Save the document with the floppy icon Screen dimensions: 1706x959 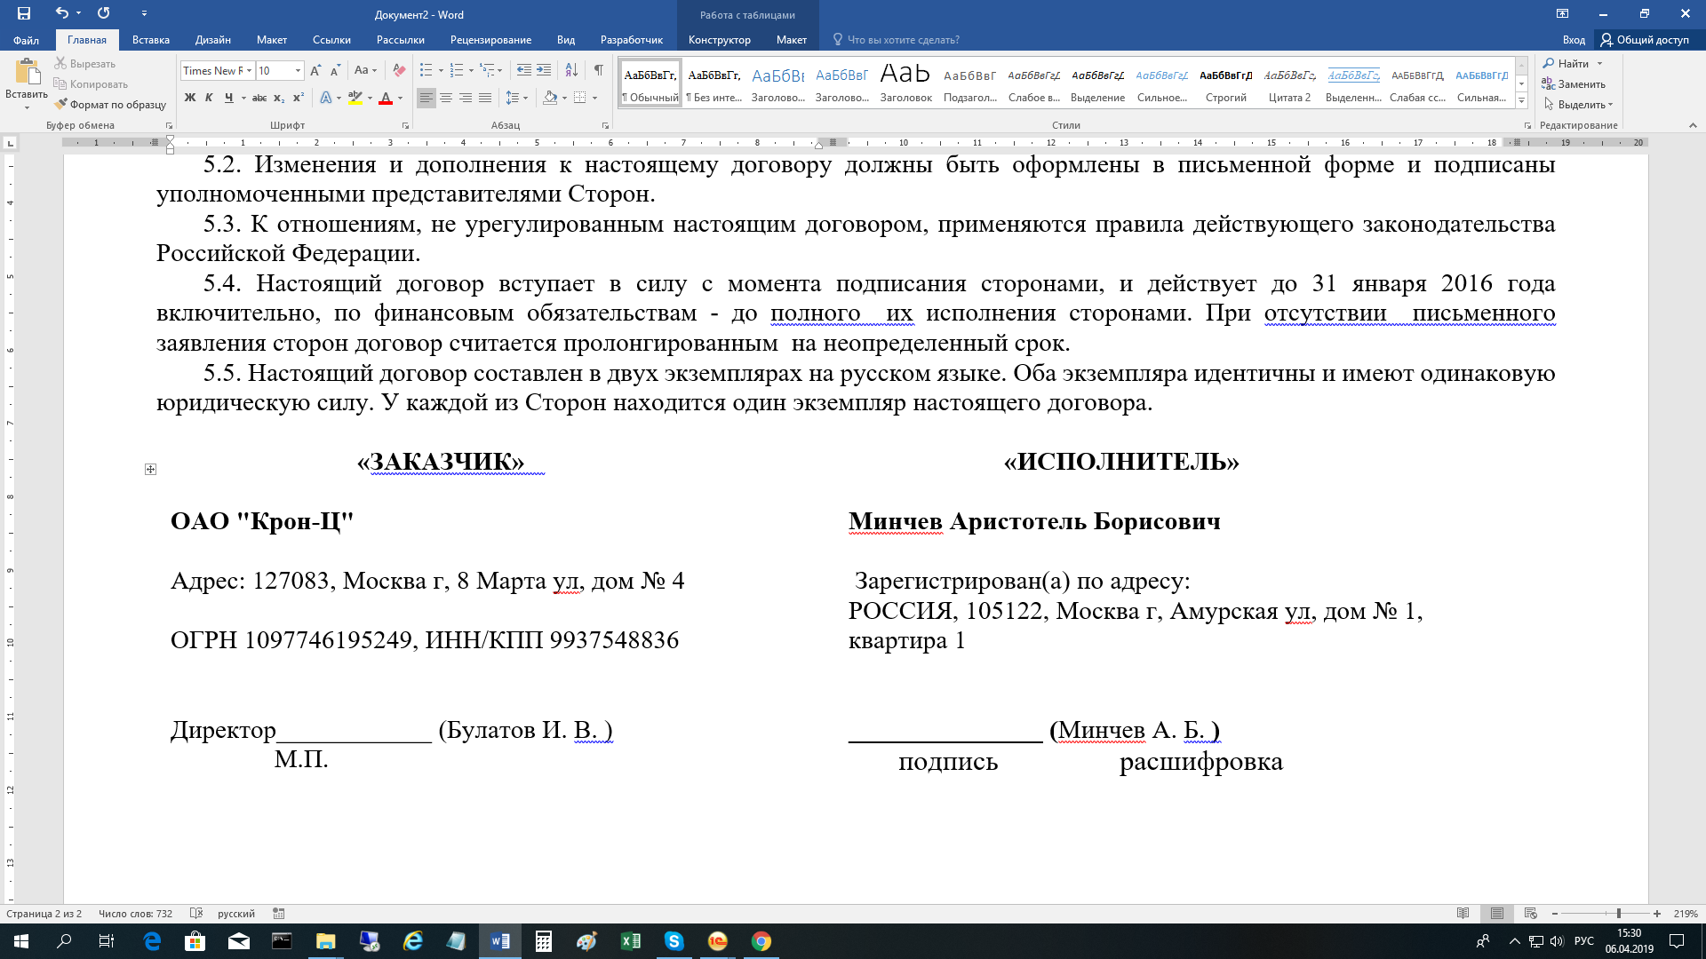(23, 13)
